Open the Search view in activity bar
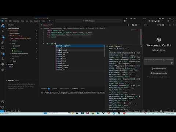The image size is (176, 132). (x=3, y=31)
